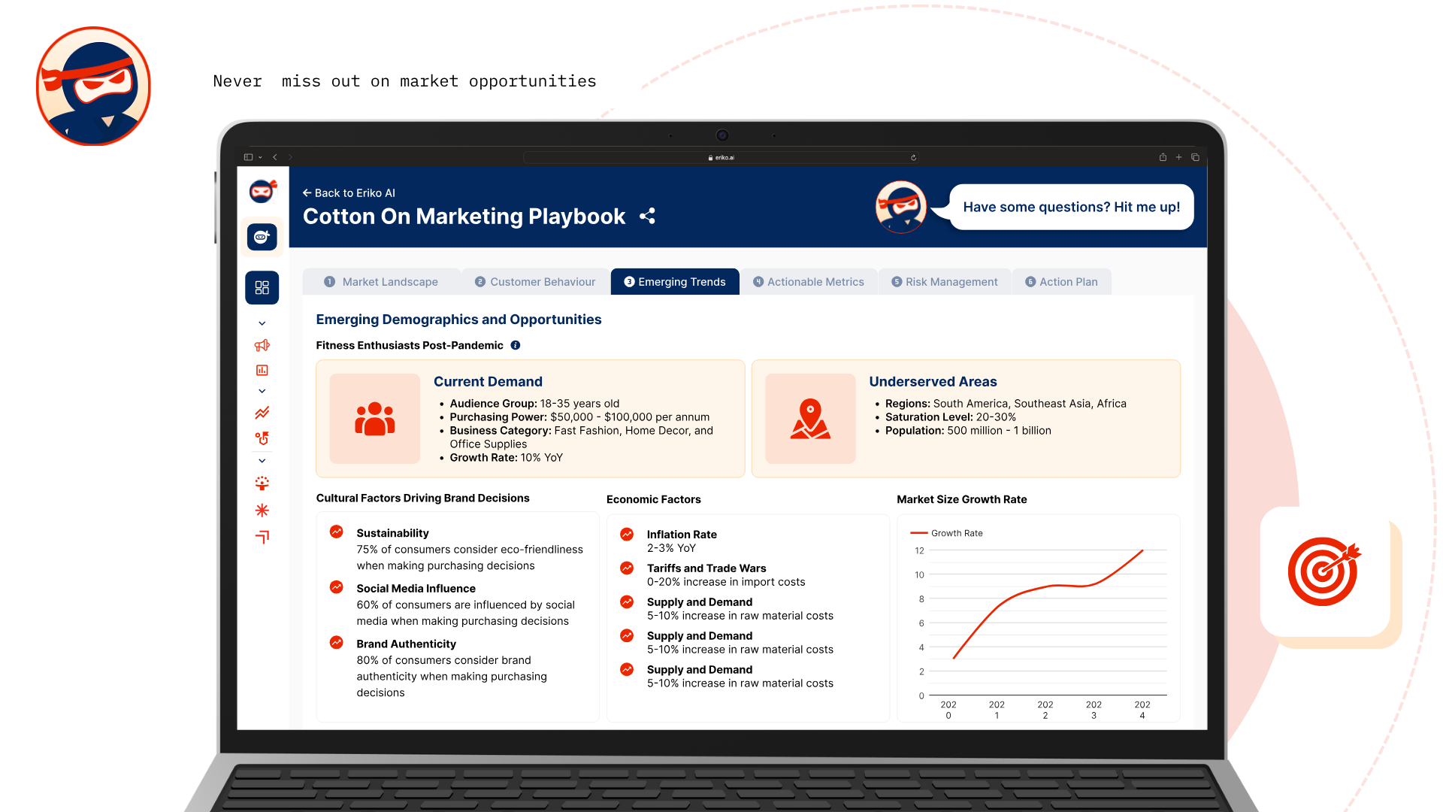
Task: Click the Current Demand heading
Action: [x=488, y=382]
